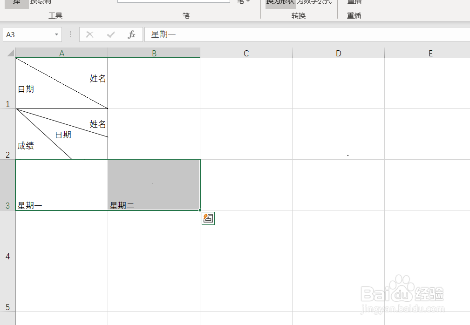Click the formula bar containing 星期一
The width and height of the screenshot is (470, 325).
click(x=307, y=34)
